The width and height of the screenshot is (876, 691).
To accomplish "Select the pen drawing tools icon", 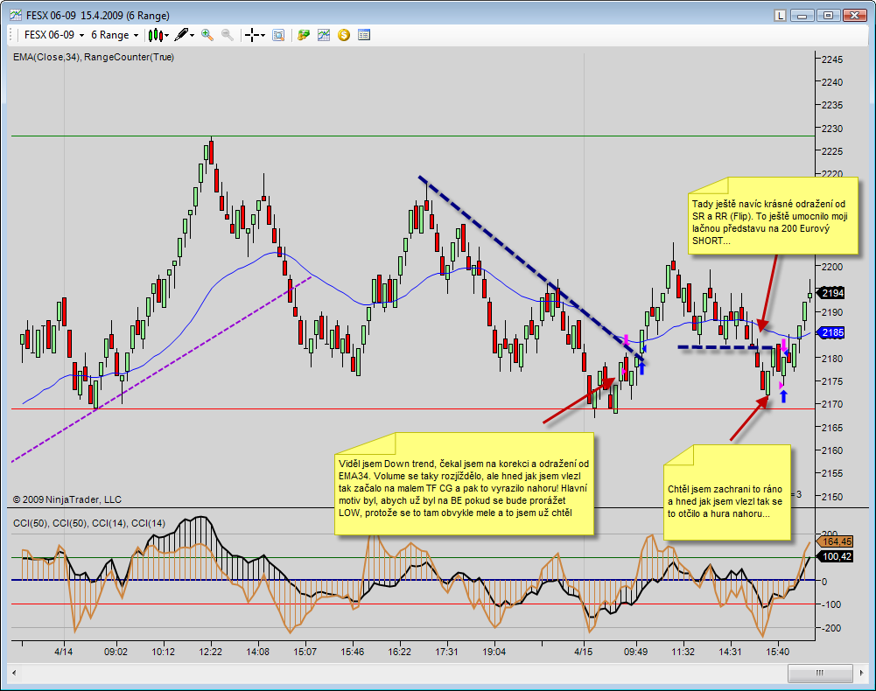I will [181, 35].
